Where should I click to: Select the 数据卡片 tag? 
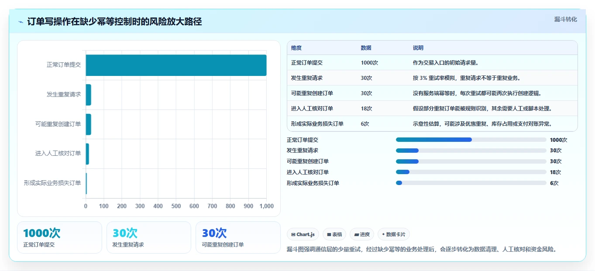tap(394, 234)
